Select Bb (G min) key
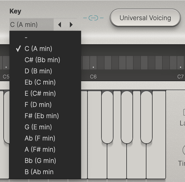Screen dimensions: 185x182 click(x=40, y=161)
